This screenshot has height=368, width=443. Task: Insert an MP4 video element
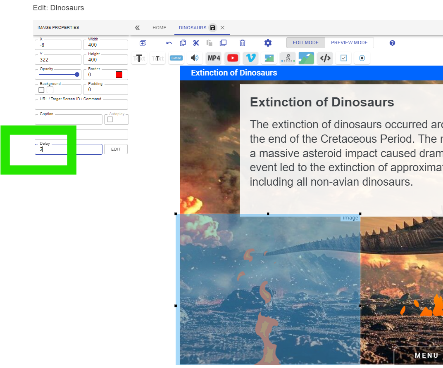click(214, 58)
